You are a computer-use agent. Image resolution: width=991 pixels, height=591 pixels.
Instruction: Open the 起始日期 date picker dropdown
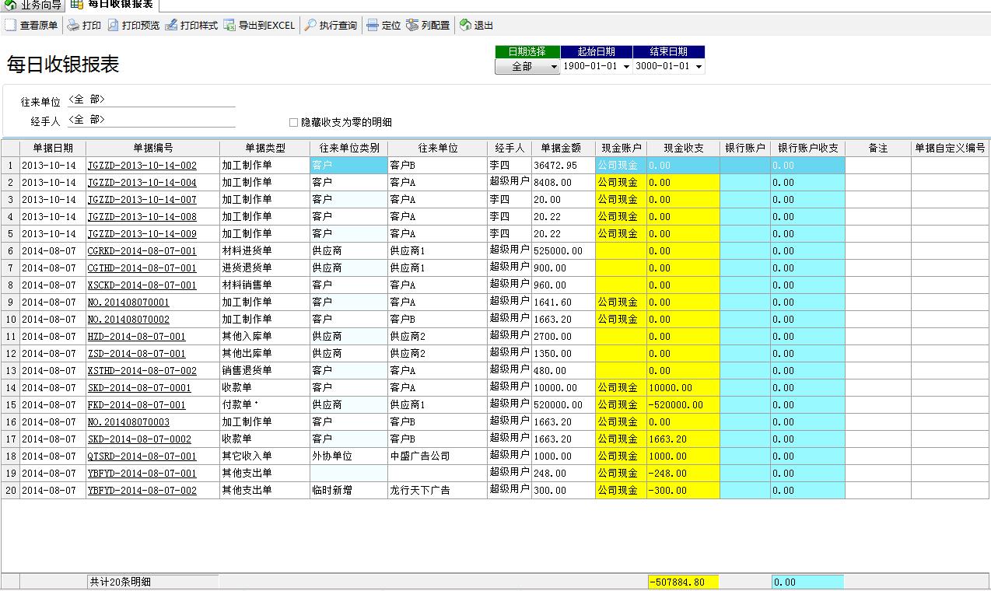(626, 67)
